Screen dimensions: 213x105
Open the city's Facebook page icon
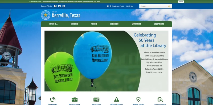pos(55,6)
